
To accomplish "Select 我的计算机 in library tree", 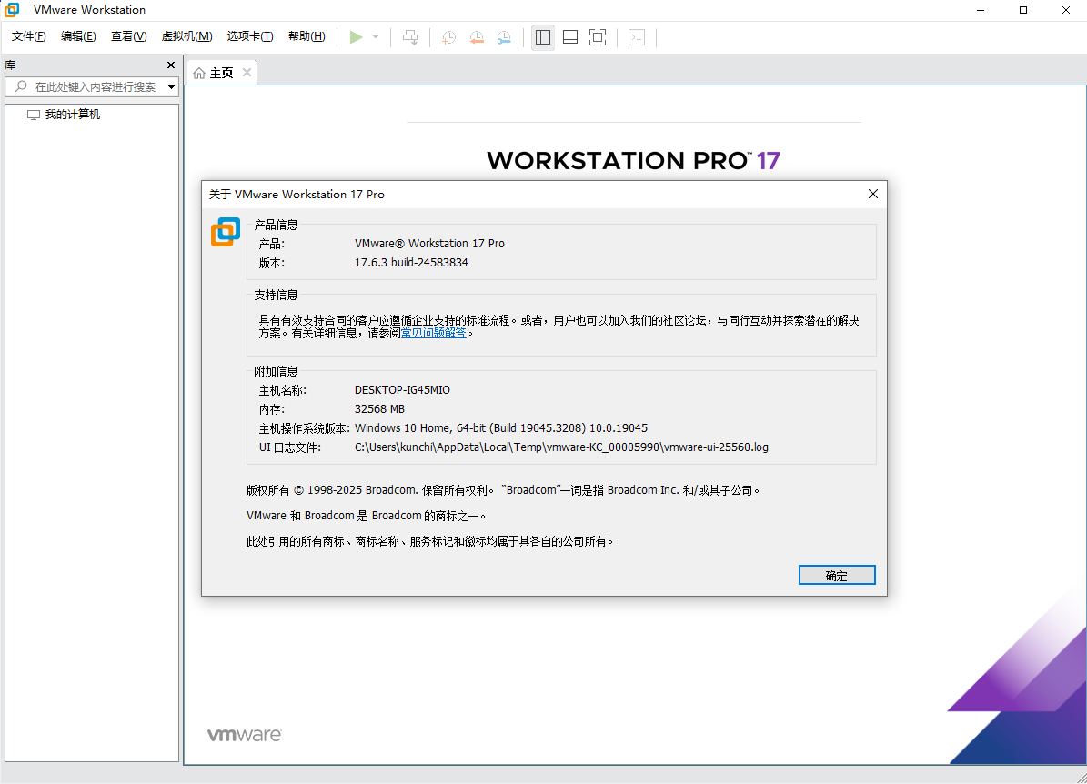I will point(72,115).
